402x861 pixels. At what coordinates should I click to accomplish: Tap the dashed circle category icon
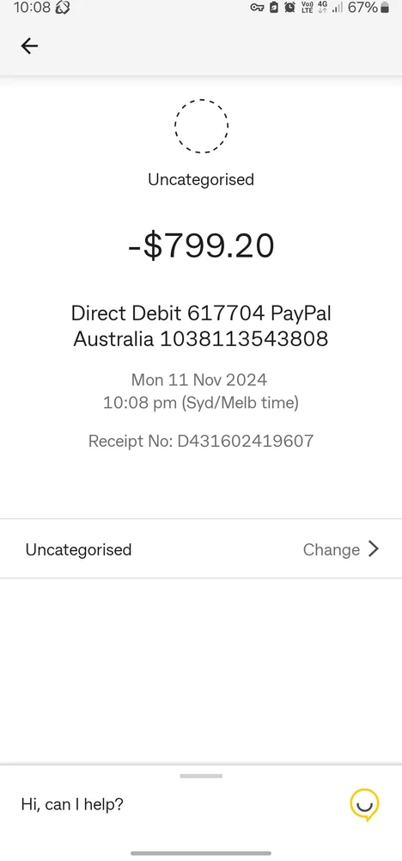pyautogui.click(x=201, y=126)
